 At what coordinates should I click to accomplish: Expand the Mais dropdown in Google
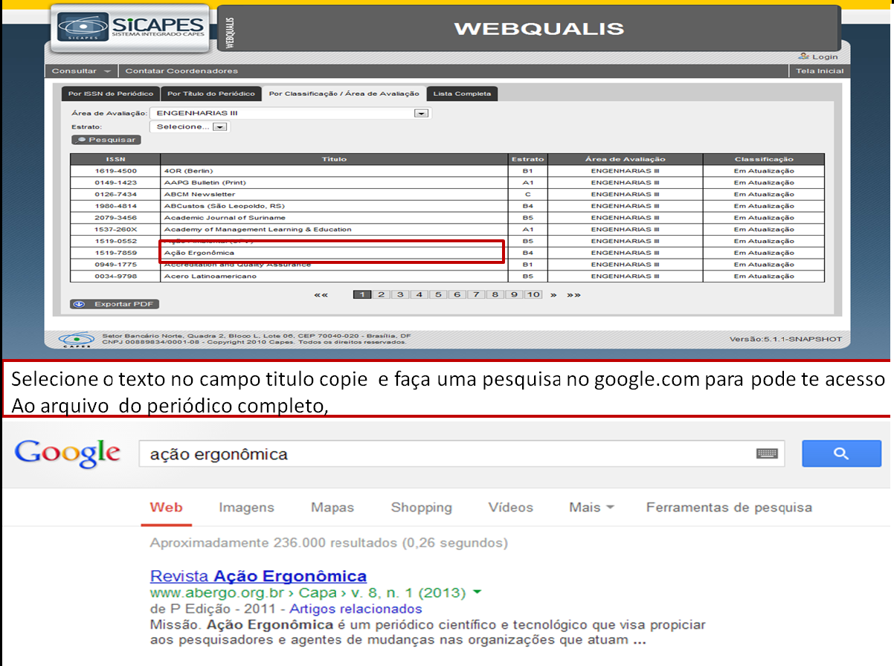[x=591, y=508]
